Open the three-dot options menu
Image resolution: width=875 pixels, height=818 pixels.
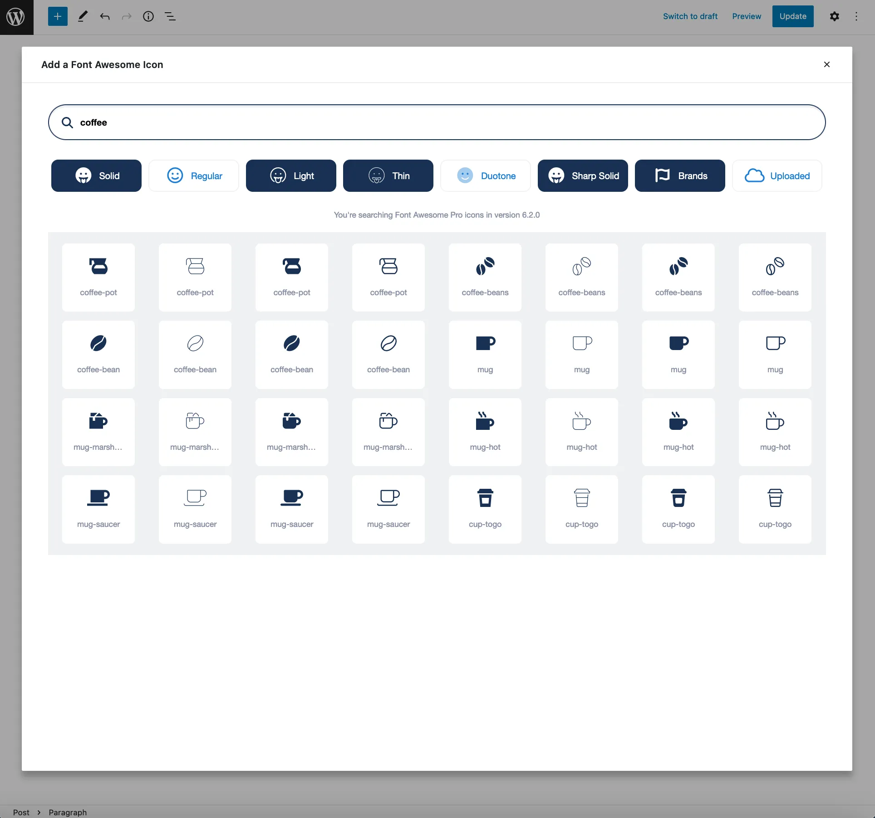(856, 16)
